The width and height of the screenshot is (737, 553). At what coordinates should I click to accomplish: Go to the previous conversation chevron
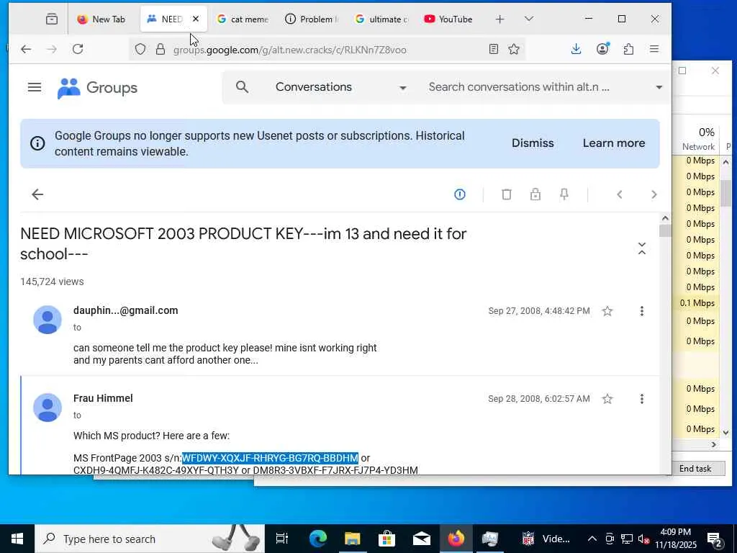(x=620, y=194)
